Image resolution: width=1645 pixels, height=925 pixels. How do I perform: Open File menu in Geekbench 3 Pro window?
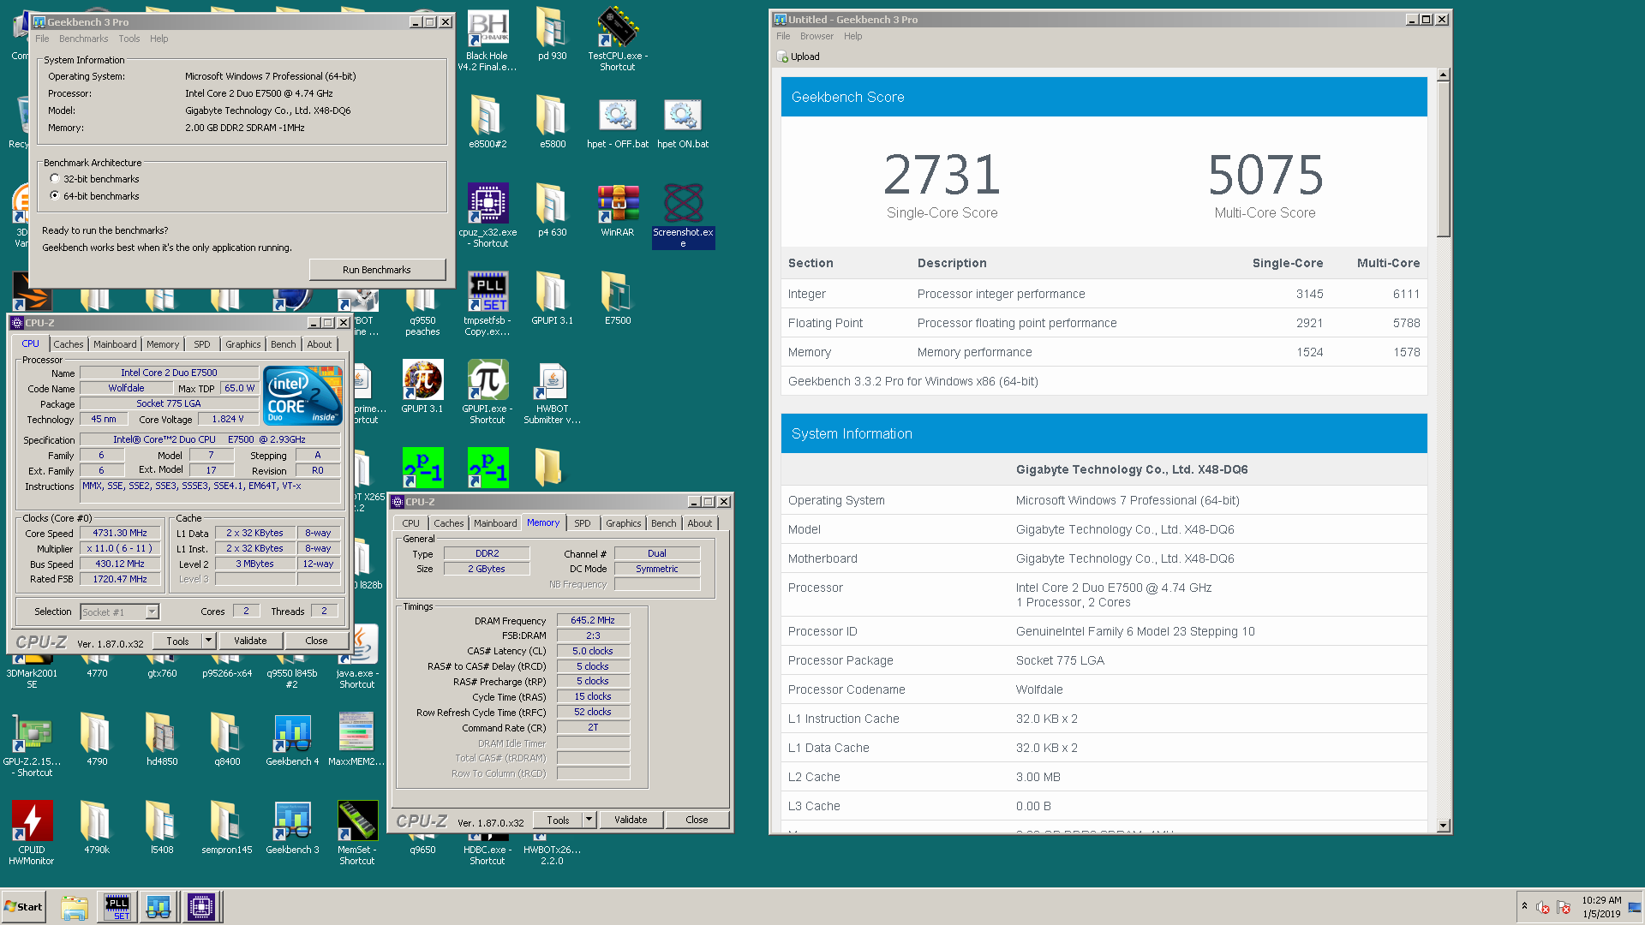(42, 39)
